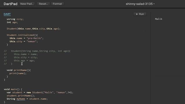Click the Reset button
The image size is (185, 104).
[x=43, y=4]
